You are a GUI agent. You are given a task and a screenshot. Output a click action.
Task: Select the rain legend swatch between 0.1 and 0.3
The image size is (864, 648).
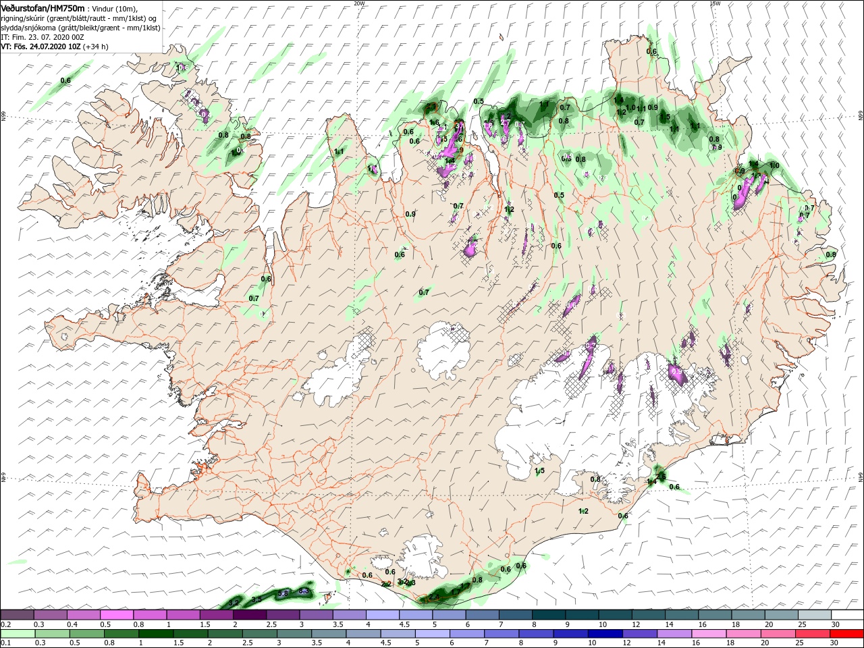tap(17, 634)
